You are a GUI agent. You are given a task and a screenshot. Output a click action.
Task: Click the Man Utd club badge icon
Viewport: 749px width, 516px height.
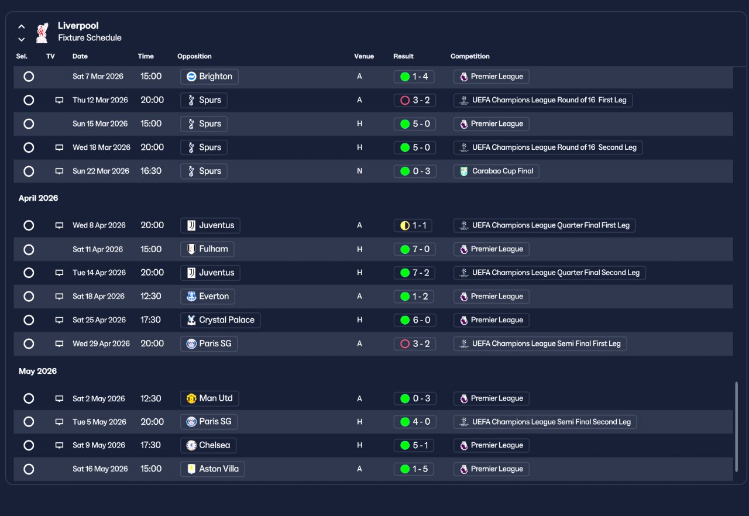pyautogui.click(x=191, y=398)
